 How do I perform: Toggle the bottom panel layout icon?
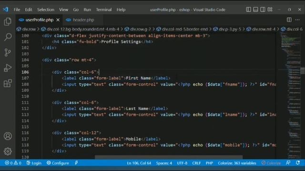[255, 9]
